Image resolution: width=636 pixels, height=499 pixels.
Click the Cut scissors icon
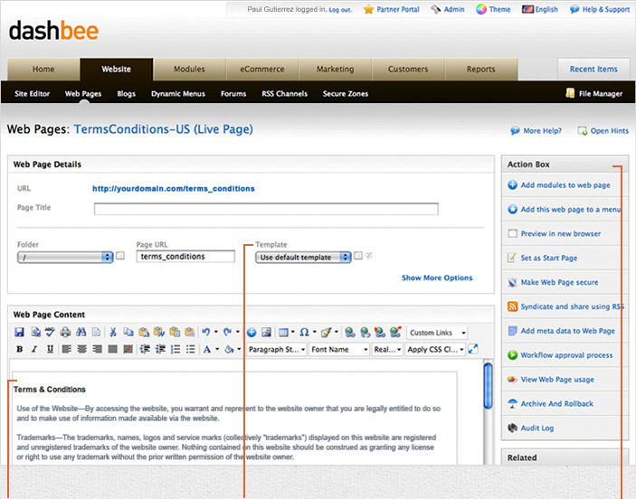point(113,332)
